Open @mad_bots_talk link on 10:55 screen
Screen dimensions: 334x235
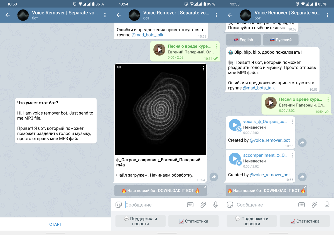tap(259, 88)
